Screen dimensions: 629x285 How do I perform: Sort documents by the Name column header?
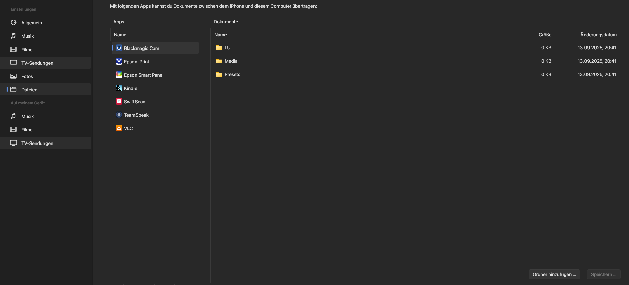[221, 35]
